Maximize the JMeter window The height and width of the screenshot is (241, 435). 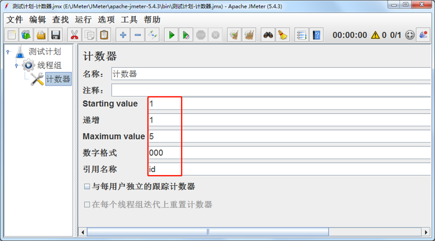tap(406, 5)
